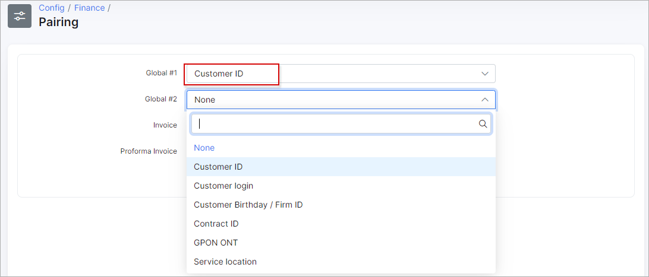649x277 pixels.
Task: Pick the Customer login option
Action: pyautogui.click(x=341, y=186)
